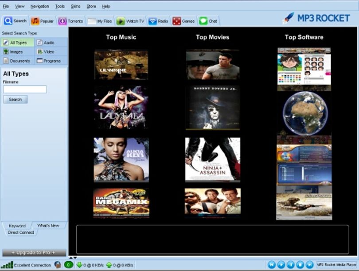Open the Games tab with dice icon

pyautogui.click(x=183, y=21)
